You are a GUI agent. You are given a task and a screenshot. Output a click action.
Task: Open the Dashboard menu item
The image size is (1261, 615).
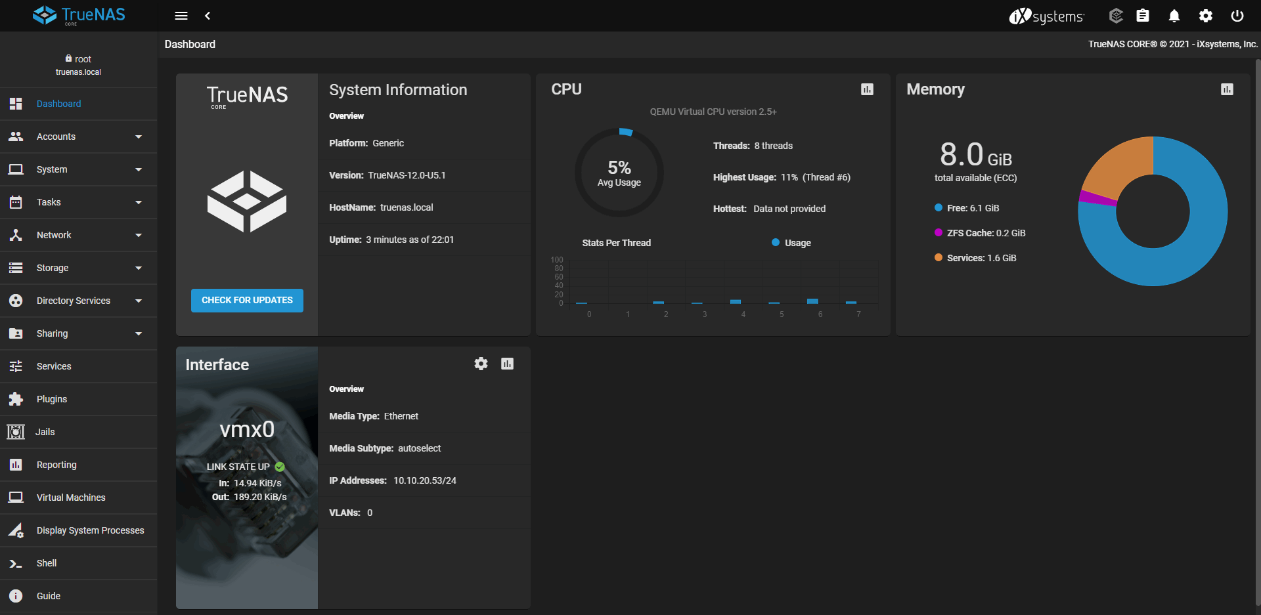point(79,104)
